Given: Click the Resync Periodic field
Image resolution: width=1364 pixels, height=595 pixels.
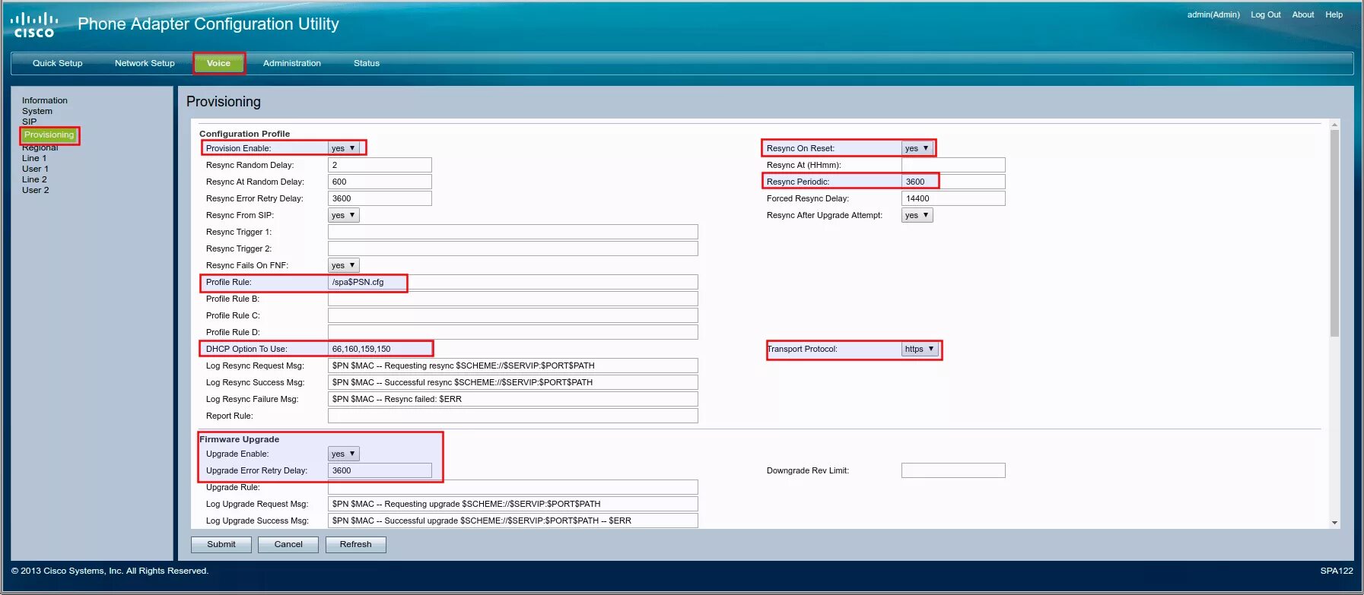Looking at the screenshot, I should (x=953, y=182).
